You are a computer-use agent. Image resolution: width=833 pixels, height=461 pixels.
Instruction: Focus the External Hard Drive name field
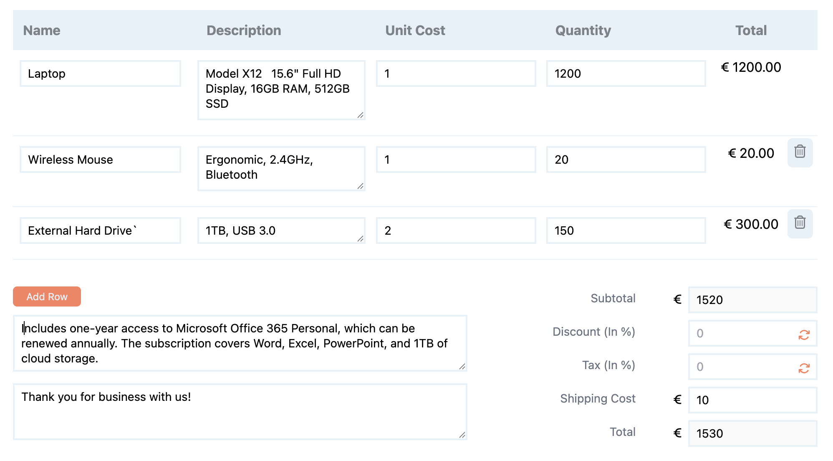click(x=100, y=230)
